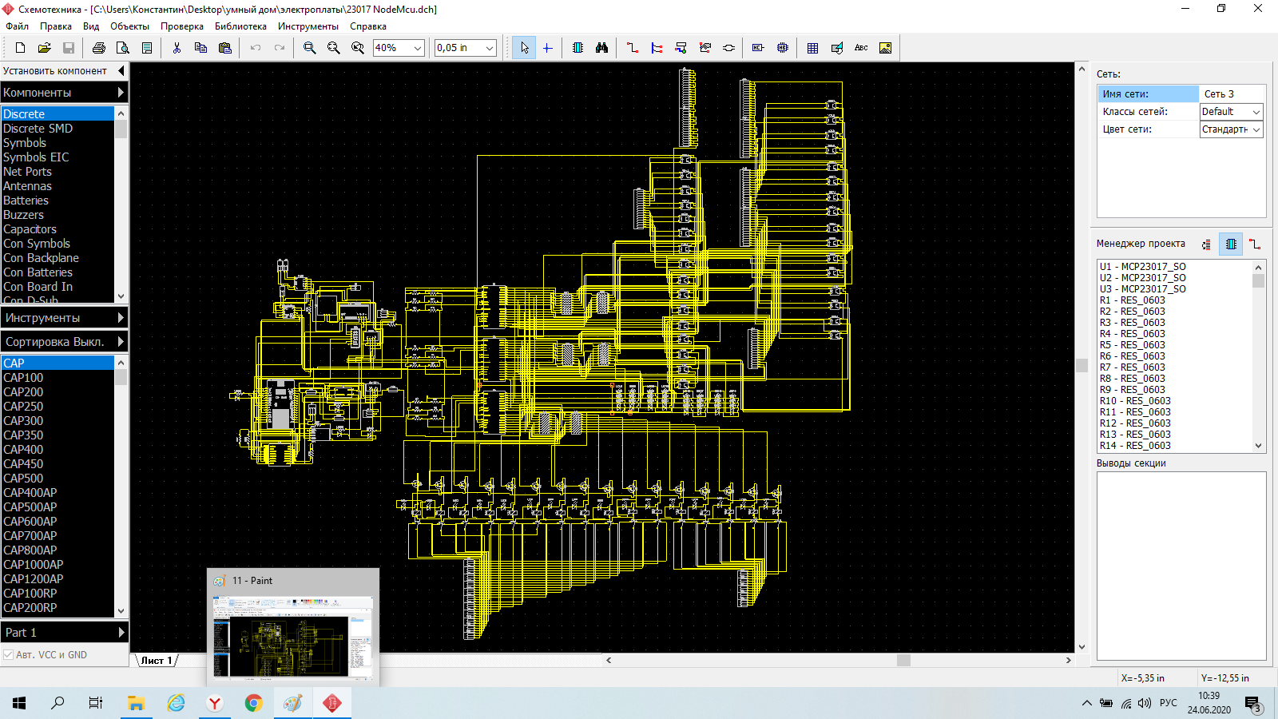Click the table tool icon
1278x719 pixels.
tap(812, 48)
